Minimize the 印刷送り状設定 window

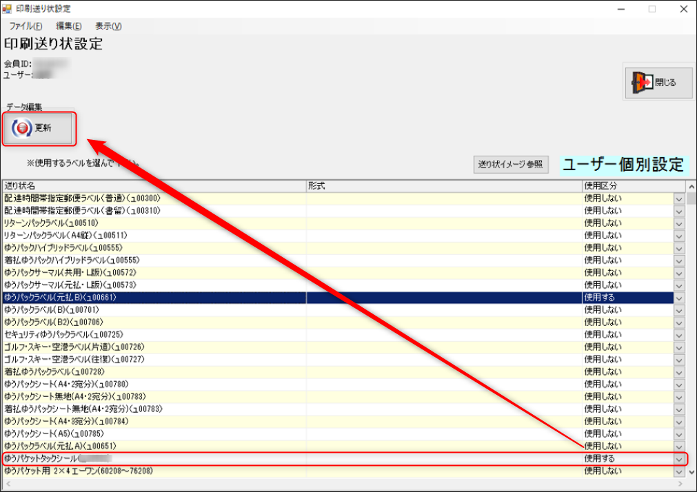coord(621,9)
